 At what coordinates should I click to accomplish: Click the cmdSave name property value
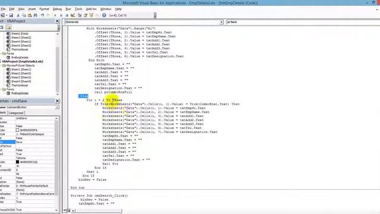pyautogui.click(x=35, y=118)
